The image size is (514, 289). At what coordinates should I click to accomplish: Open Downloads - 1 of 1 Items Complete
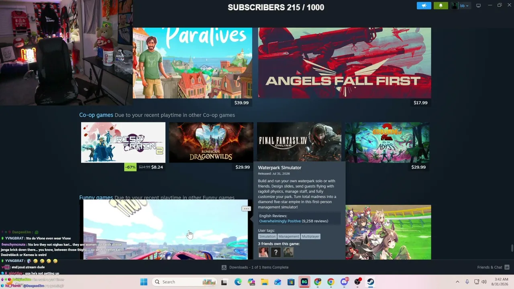259,267
